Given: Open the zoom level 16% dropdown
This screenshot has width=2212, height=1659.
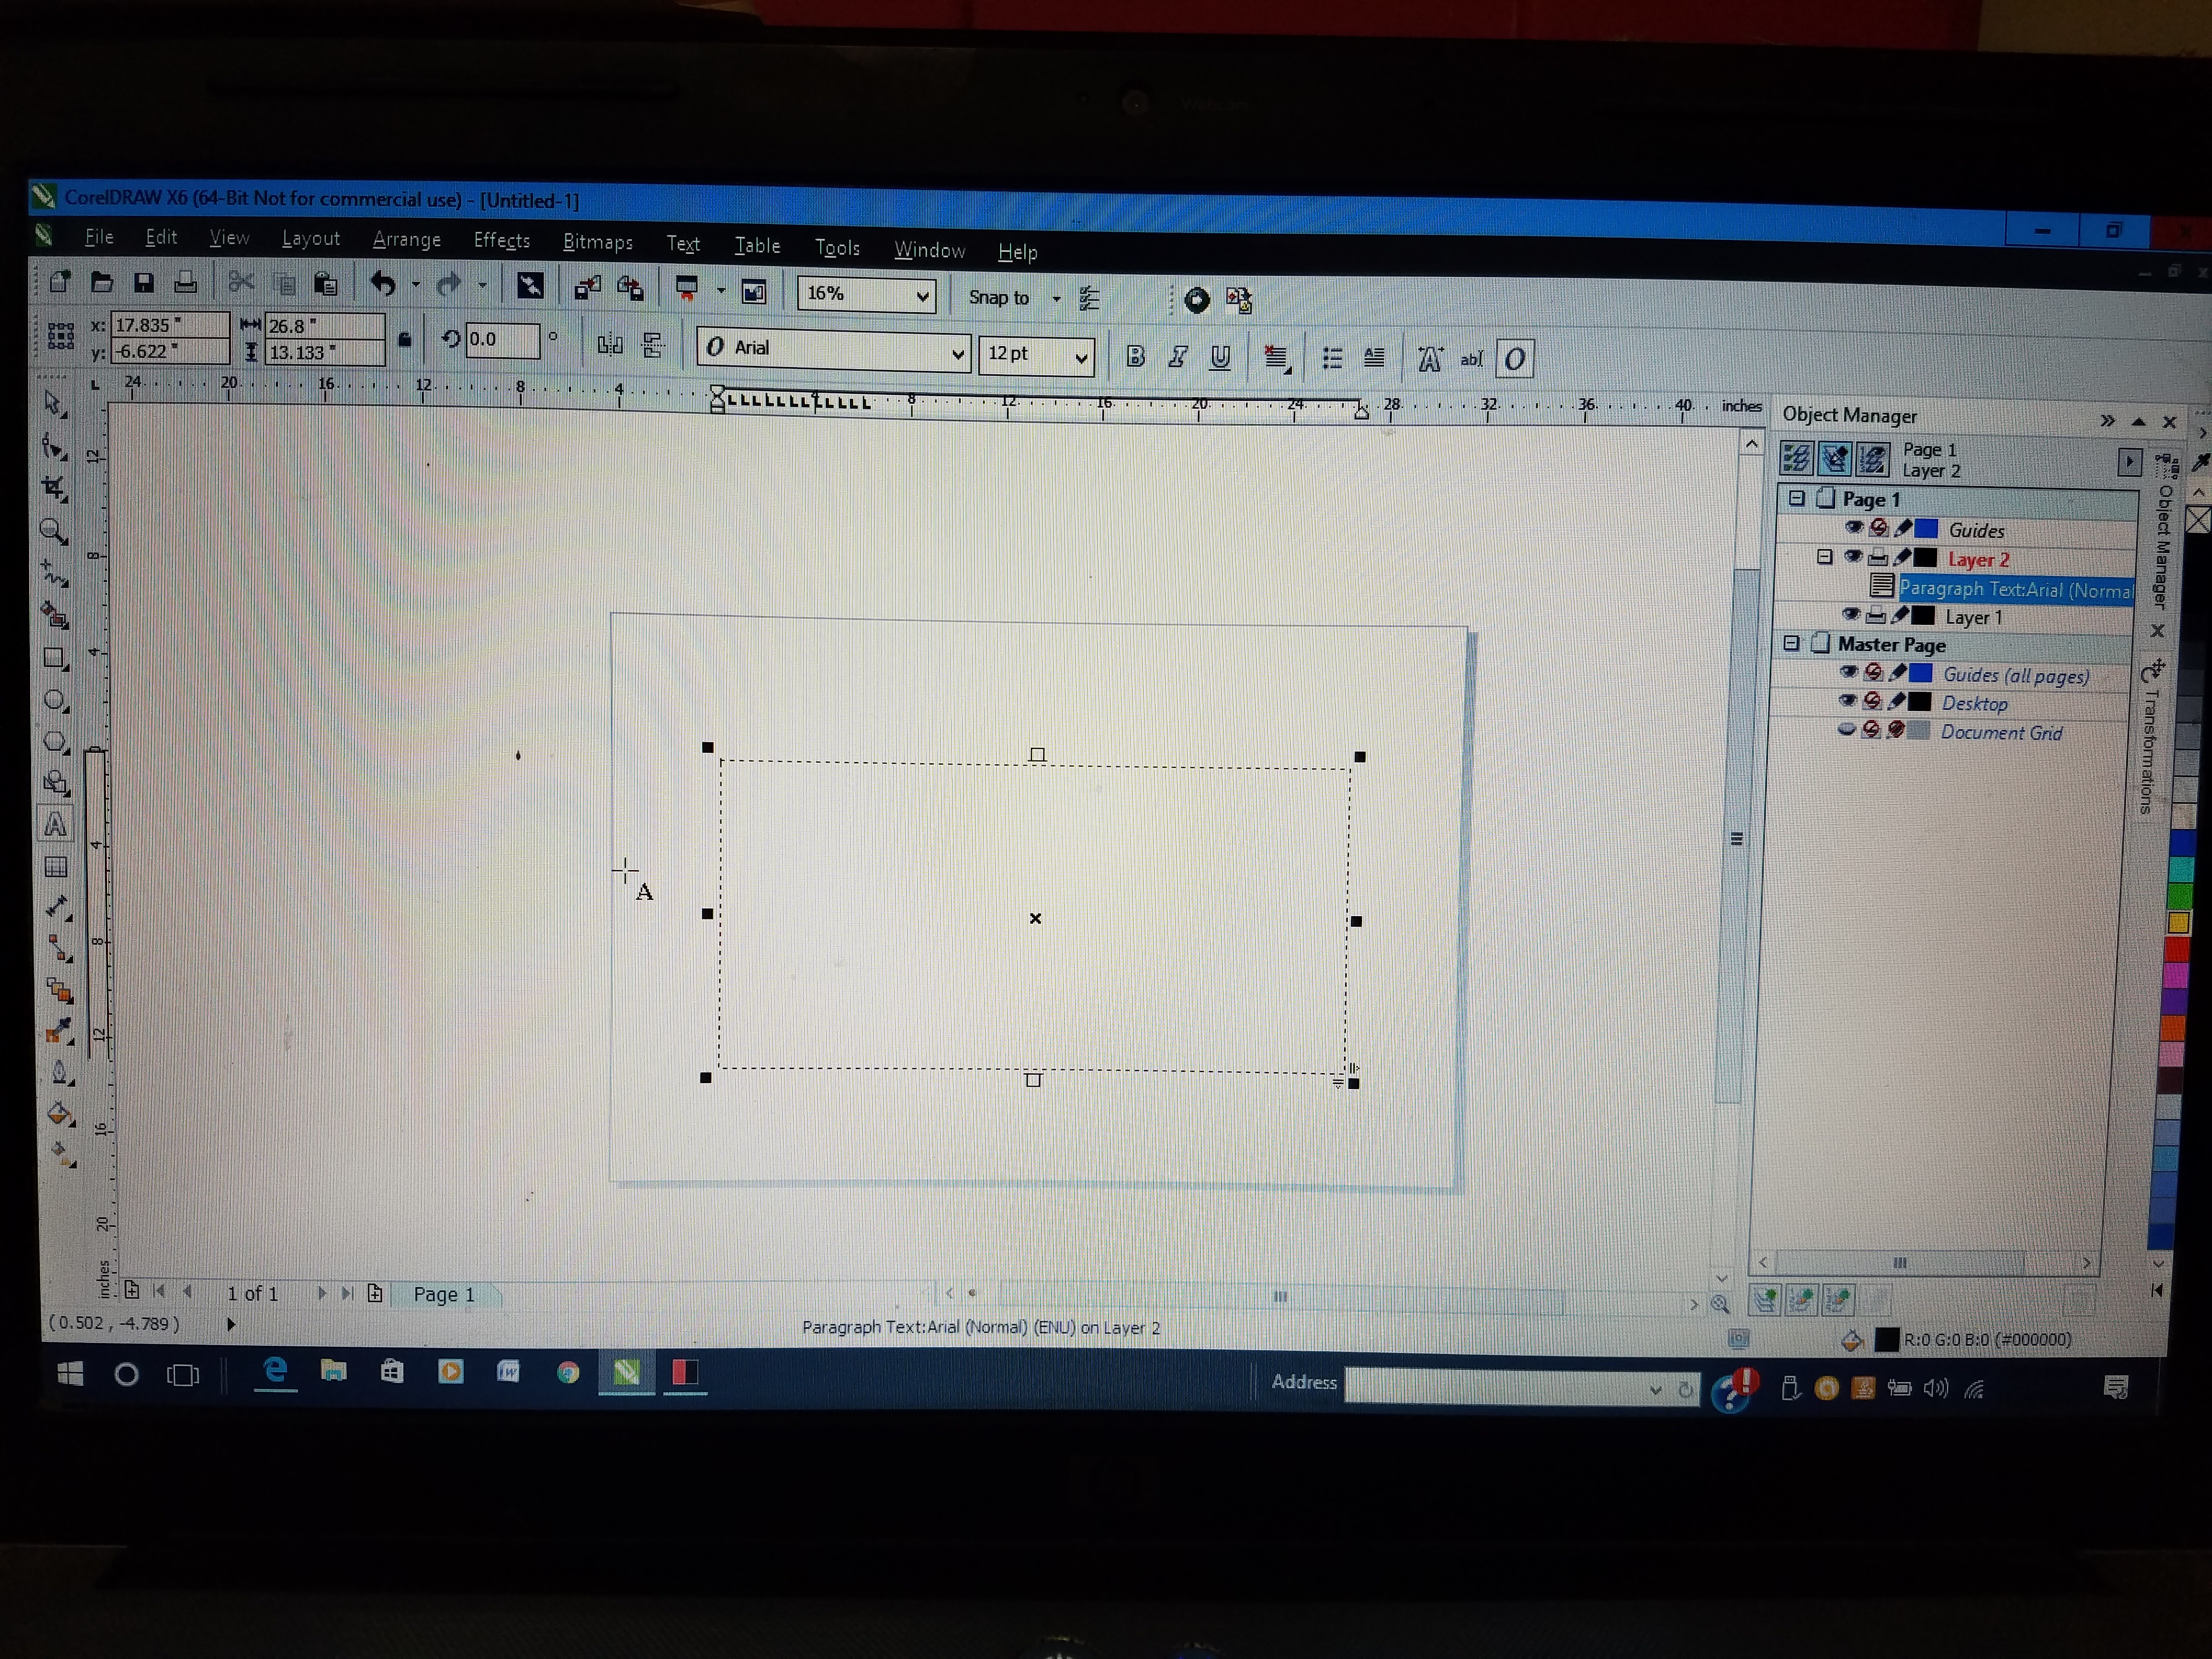Looking at the screenshot, I should pyautogui.click(x=922, y=295).
